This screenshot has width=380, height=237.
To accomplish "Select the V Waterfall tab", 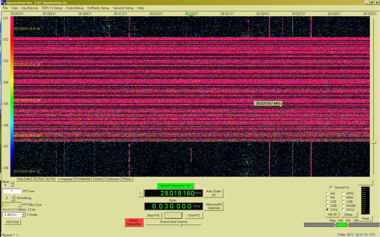I will coord(65,179).
